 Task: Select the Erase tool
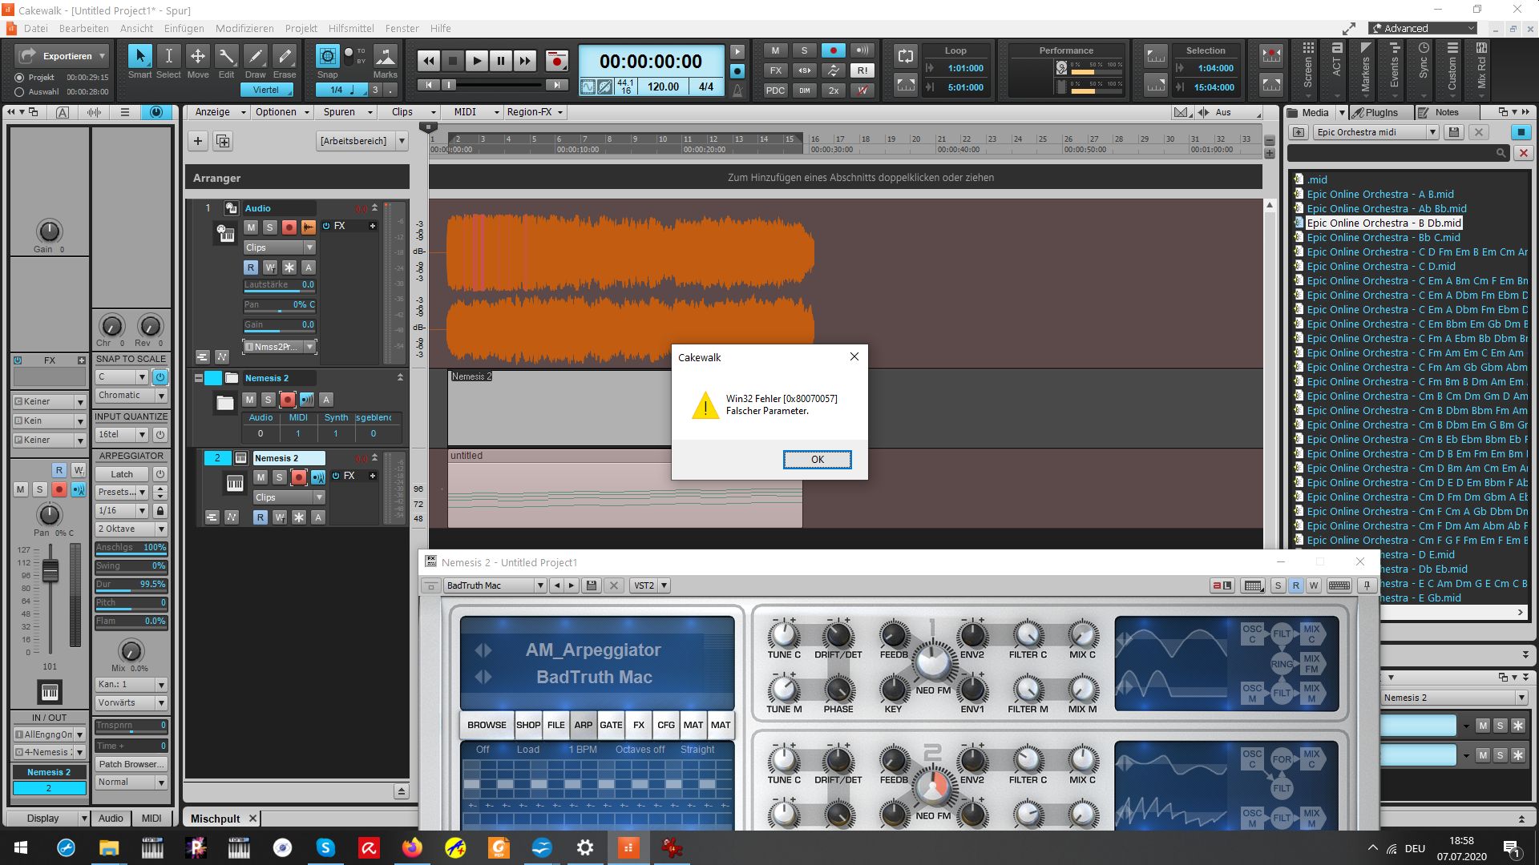point(285,57)
